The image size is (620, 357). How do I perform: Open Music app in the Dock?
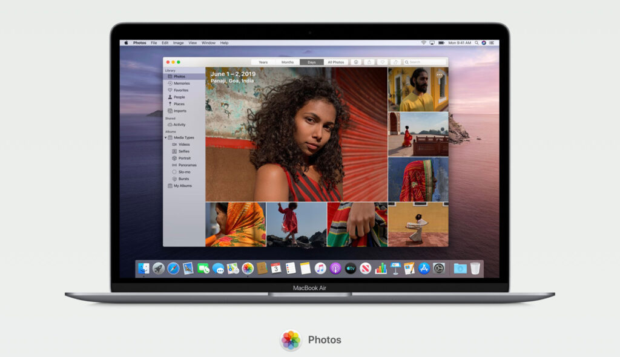coord(320,268)
